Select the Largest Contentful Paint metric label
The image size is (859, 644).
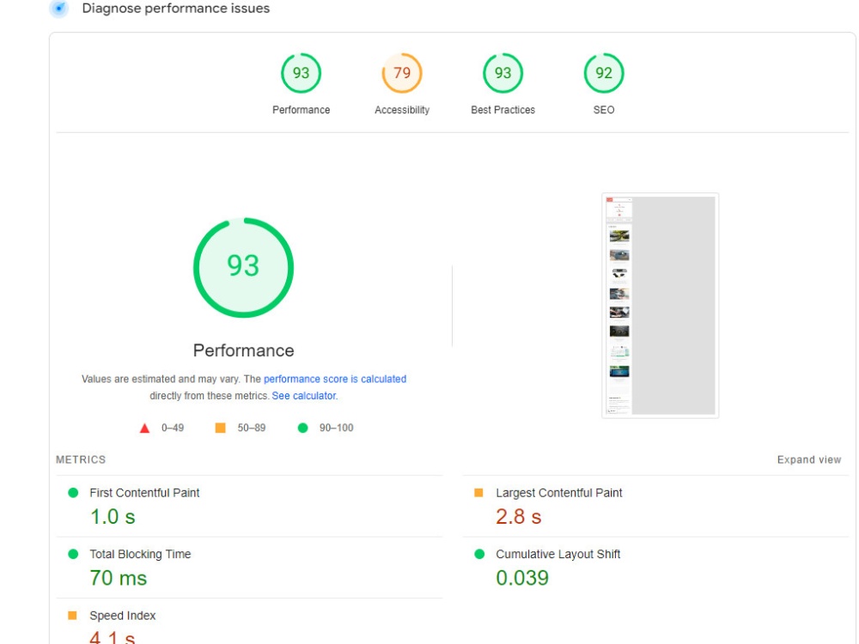[559, 493]
